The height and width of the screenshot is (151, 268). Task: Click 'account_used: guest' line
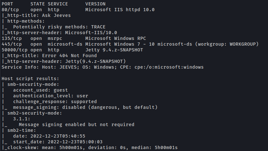coord(40,90)
